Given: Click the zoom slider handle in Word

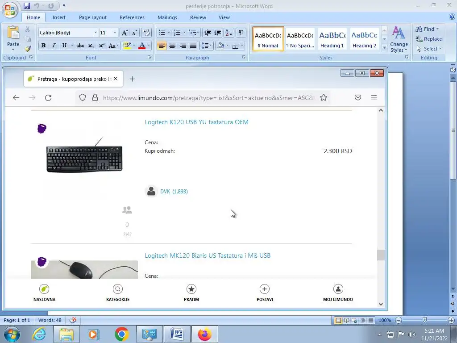Looking at the screenshot, I should (x=424, y=320).
